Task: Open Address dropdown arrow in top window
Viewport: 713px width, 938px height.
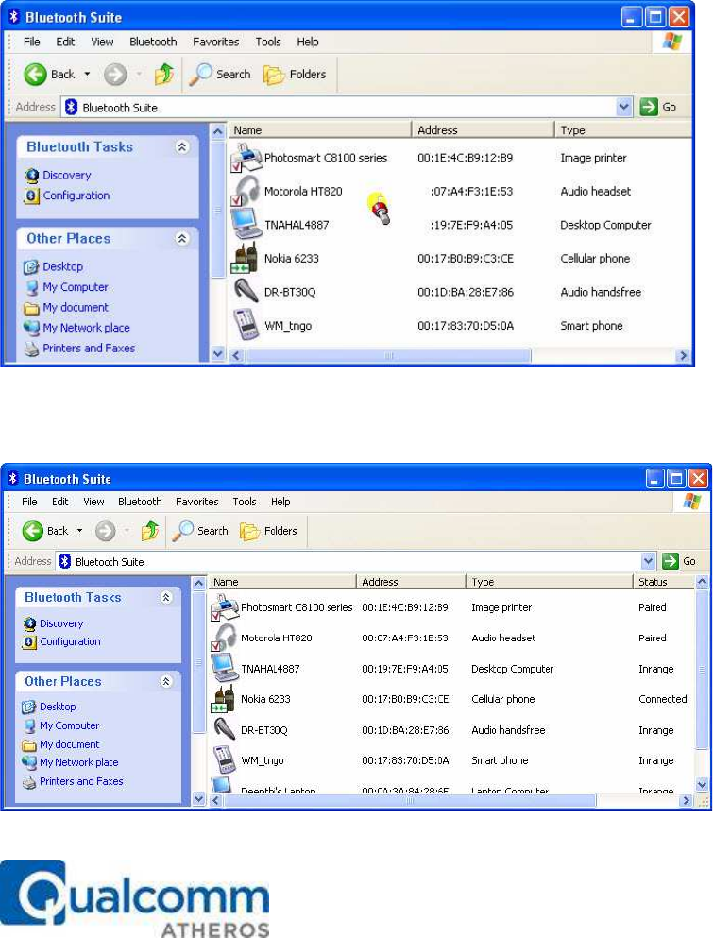Action: point(624,107)
